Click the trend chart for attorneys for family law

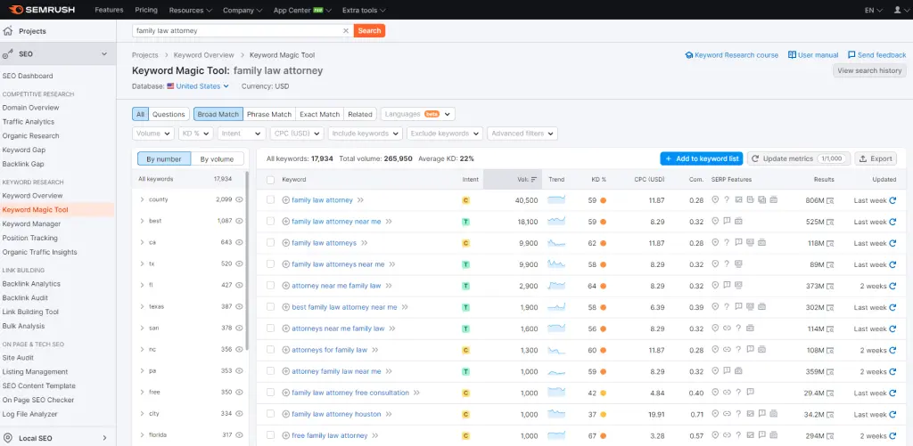(556, 350)
